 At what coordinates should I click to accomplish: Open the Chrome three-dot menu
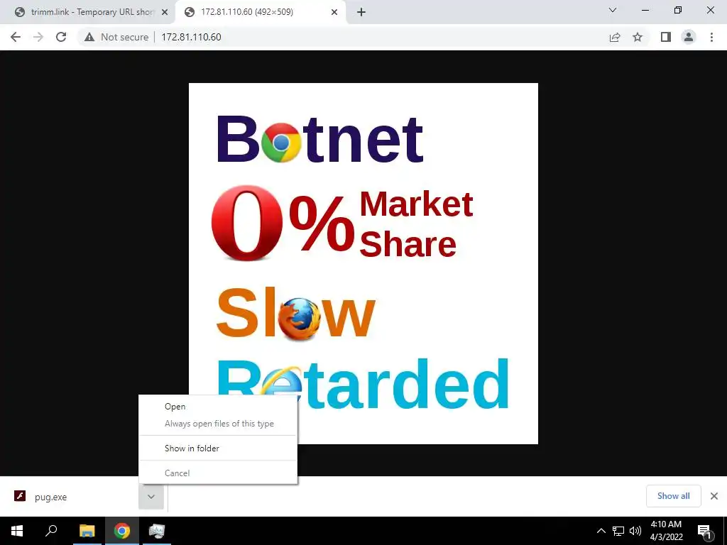(711, 37)
